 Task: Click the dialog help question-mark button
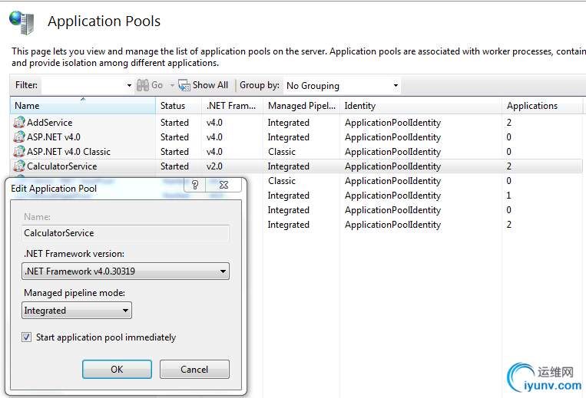click(x=195, y=185)
